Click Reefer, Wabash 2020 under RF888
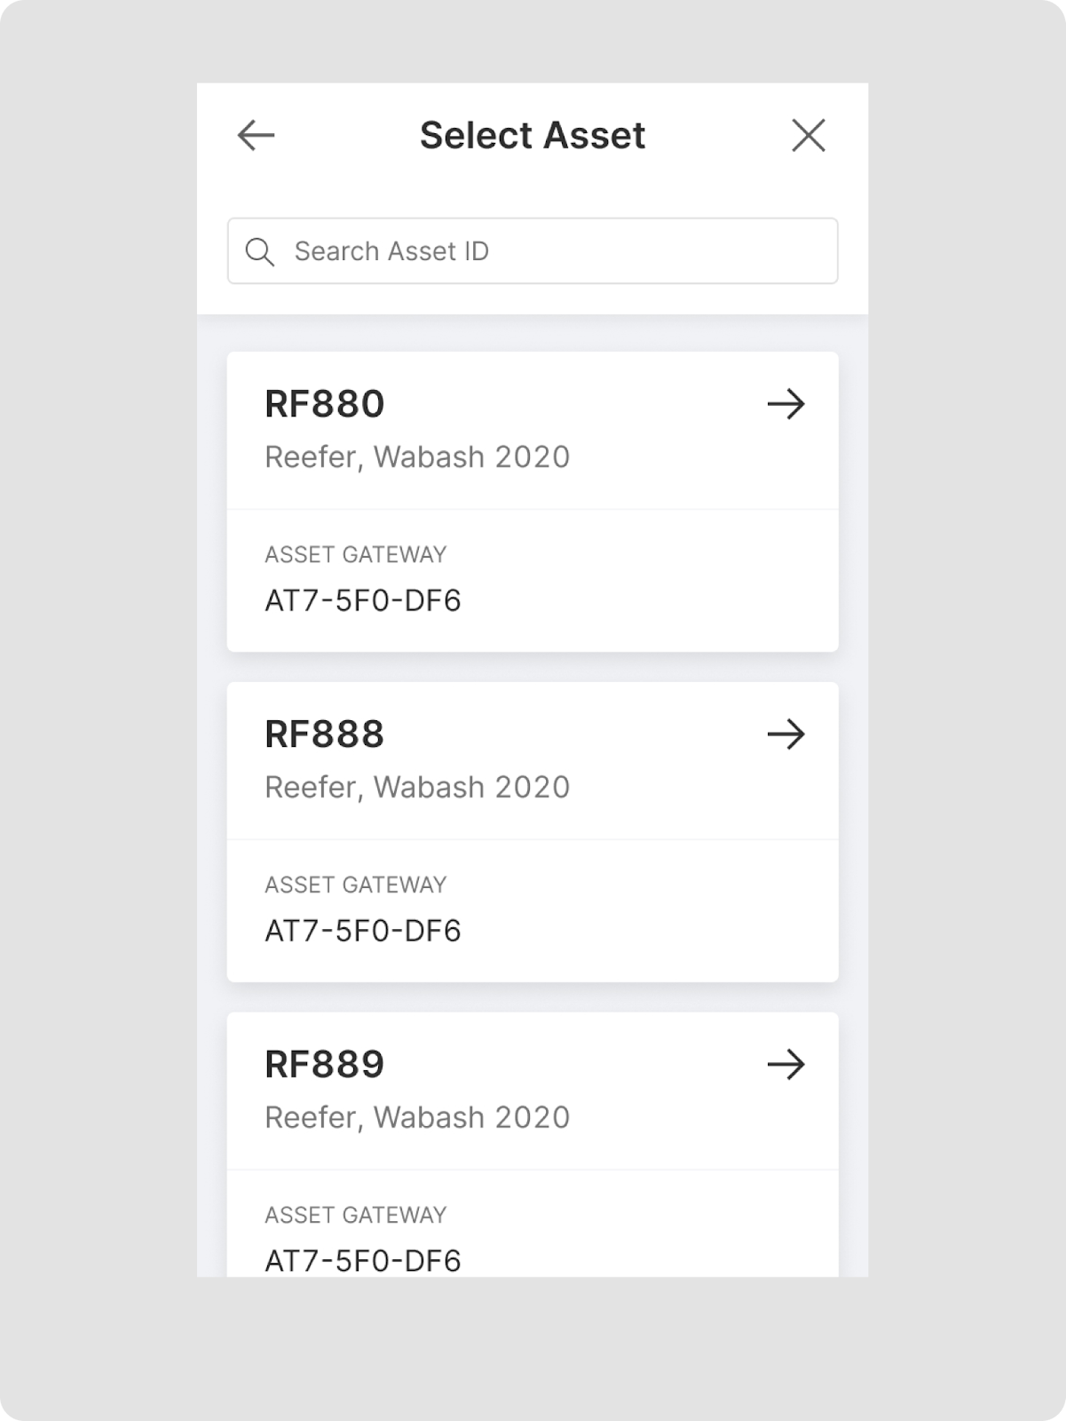The height and width of the screenshot is (1421, 1066). point(417,787)
